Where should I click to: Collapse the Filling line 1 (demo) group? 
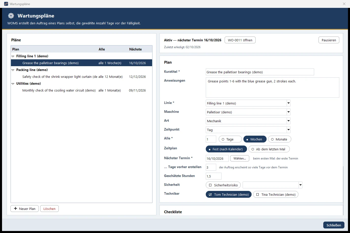pyautogui.click(x=13, y=56)
